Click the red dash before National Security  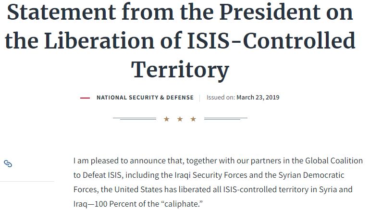click(x=85, y=98)
